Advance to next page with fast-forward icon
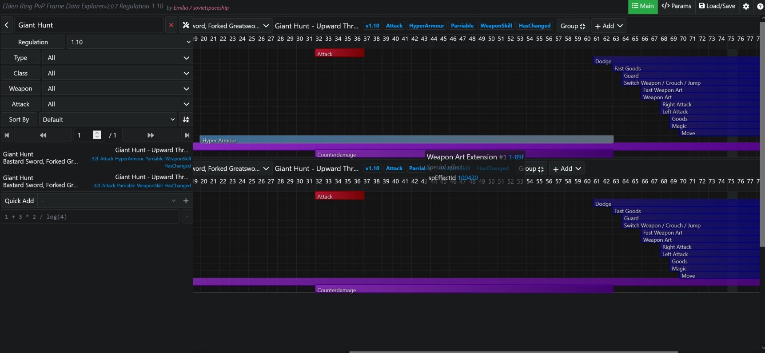Image resolution: width=765 pixels, height=353 pixels. [x=151, y=135]
